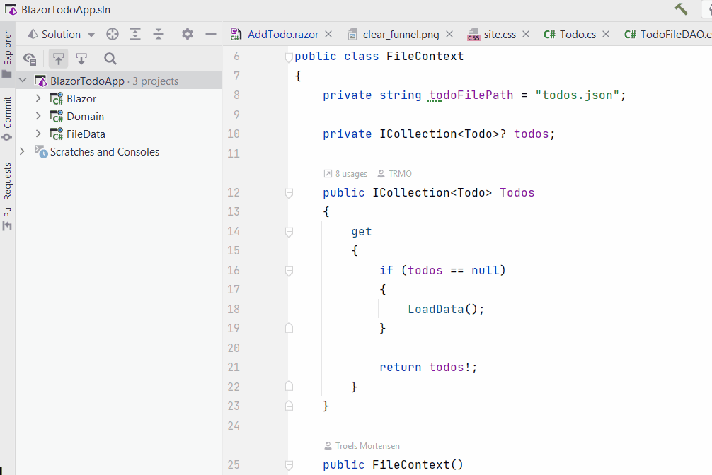Click the hammer icon at top right

[680, 9]
